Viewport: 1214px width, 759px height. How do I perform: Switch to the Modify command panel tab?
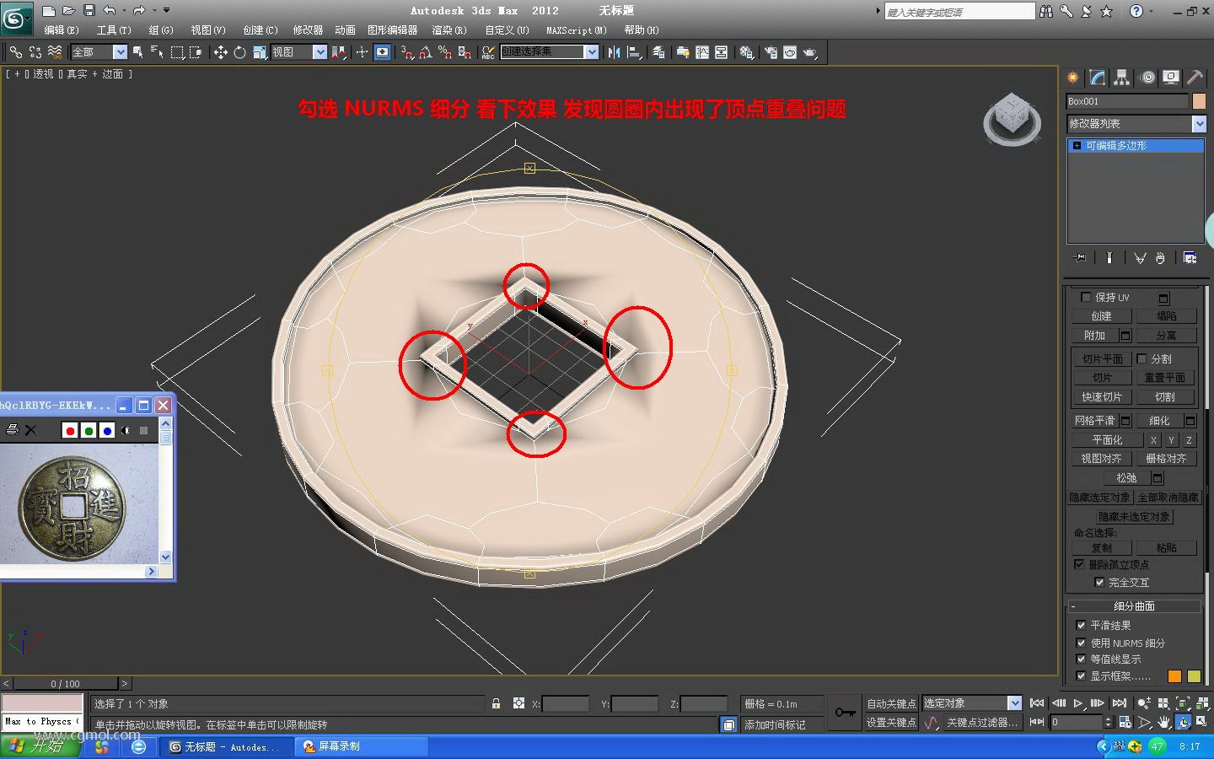pos(1097,78)
